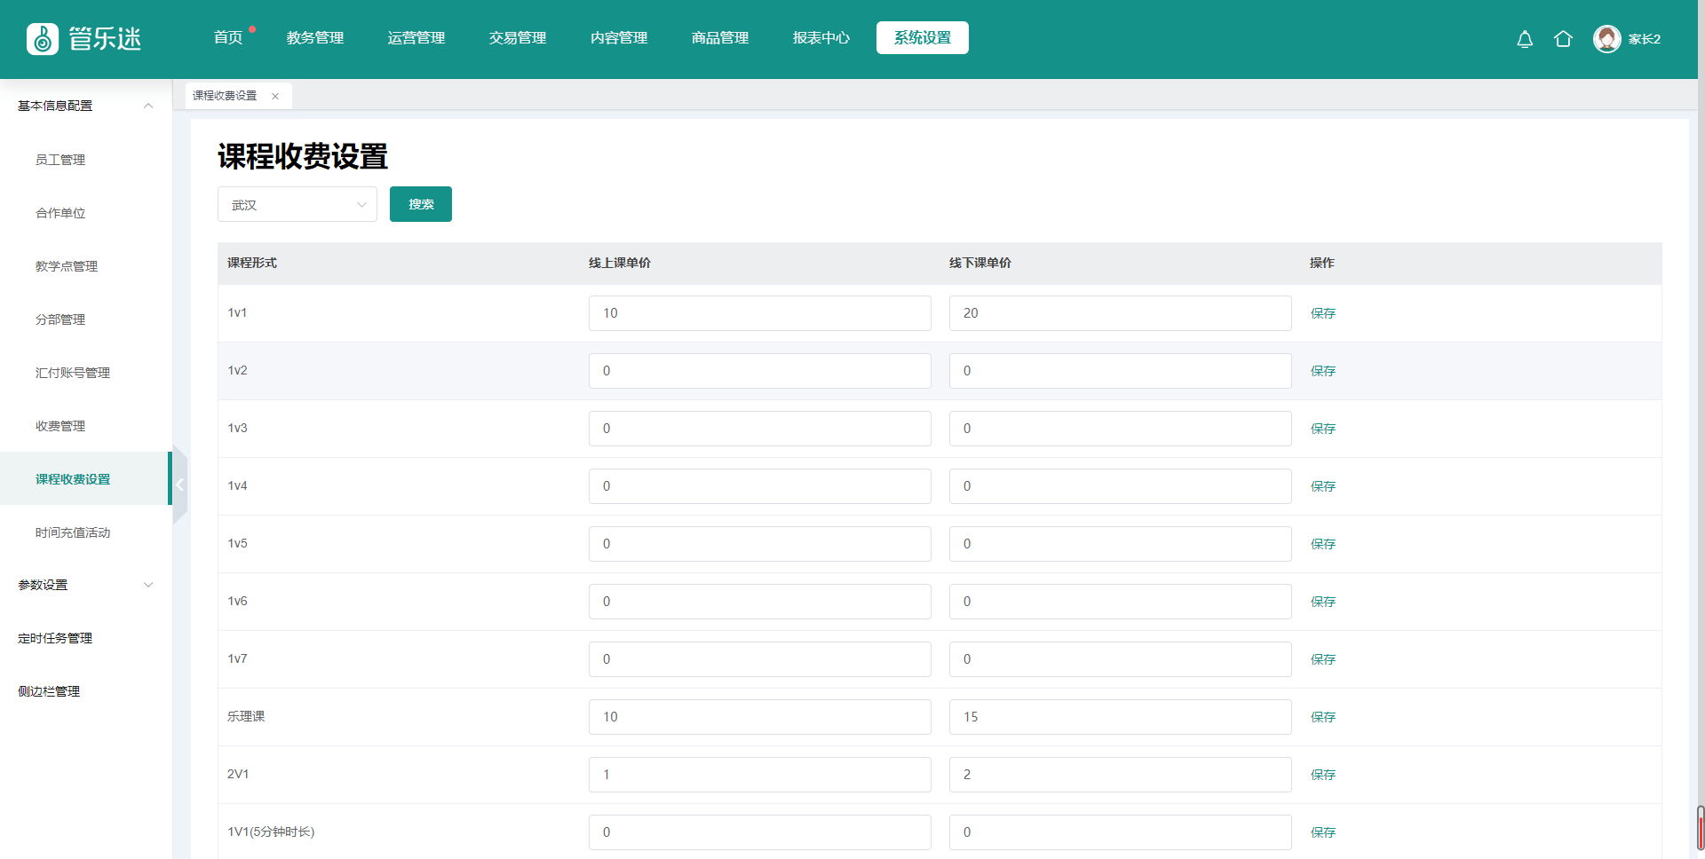Click the notification bell icon
The width and height of the screenshot is (1705, 859).
pyautogui.click(x=1525, y=39)
